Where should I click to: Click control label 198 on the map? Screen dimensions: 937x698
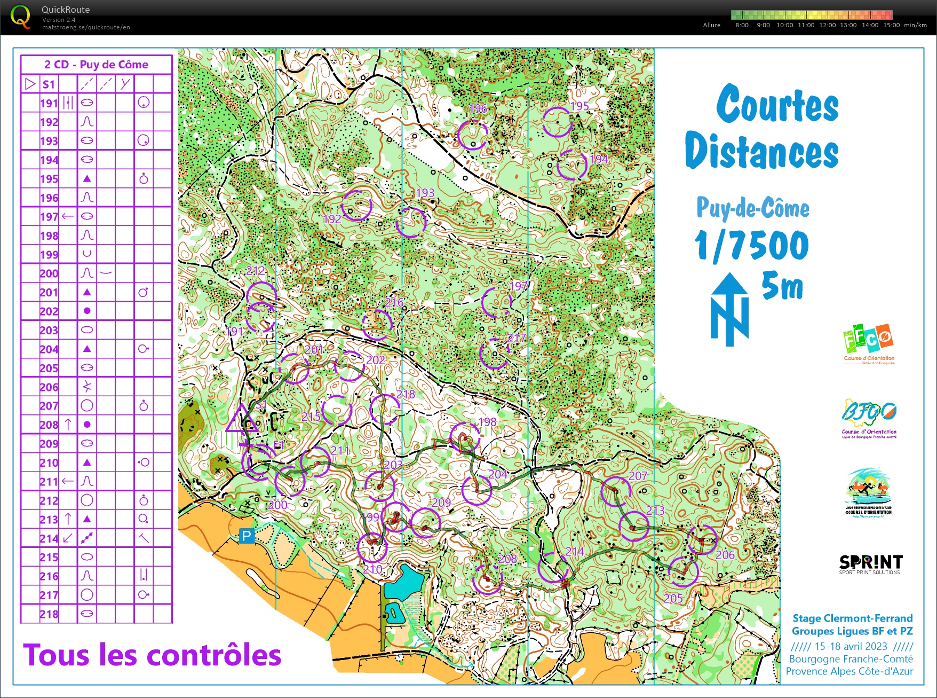point(487,422)
